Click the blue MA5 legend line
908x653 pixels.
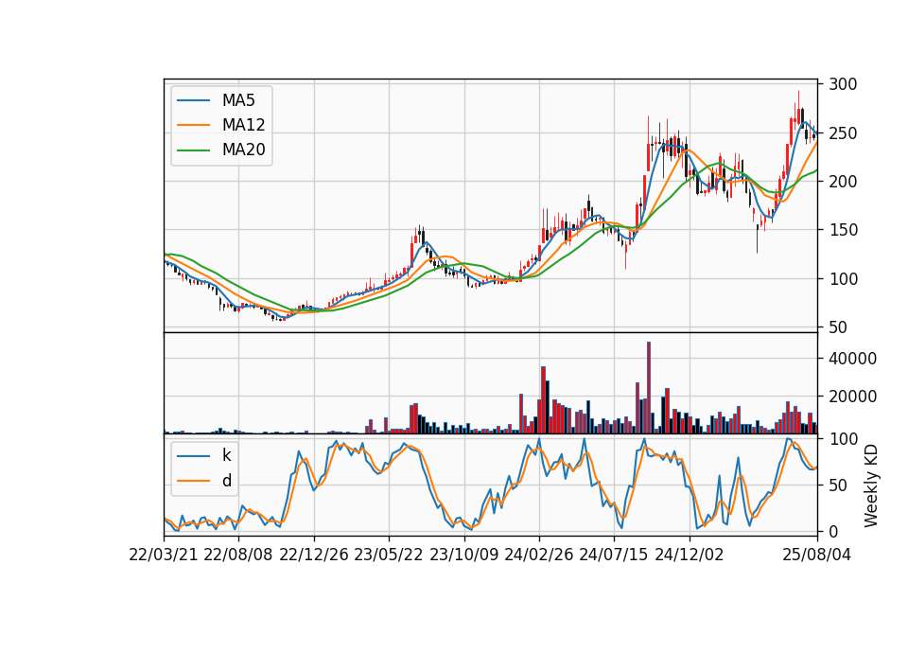[193, 100]
